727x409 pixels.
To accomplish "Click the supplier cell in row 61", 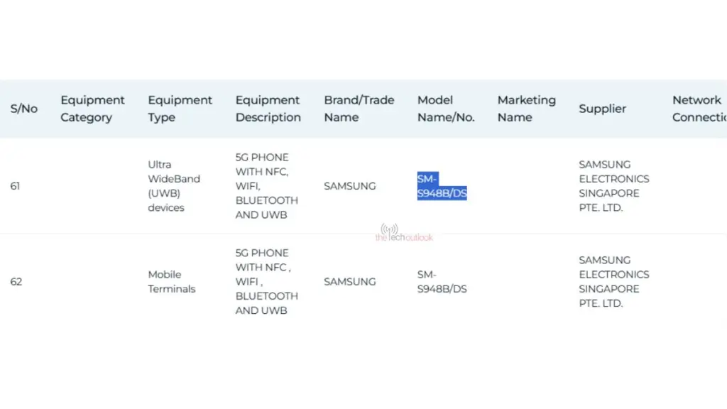I will (613, 186).
